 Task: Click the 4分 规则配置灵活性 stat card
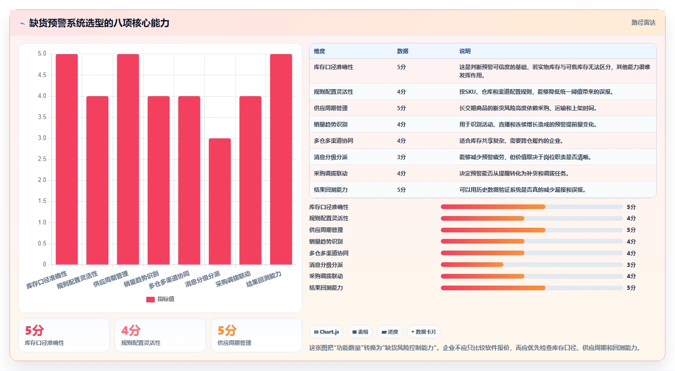pos(160,335)
